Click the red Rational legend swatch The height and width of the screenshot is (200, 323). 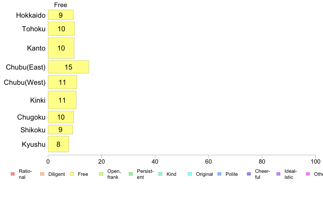tap(13, 174)
